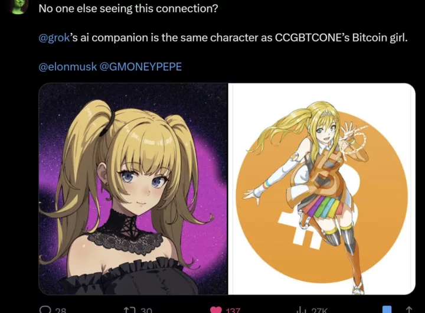Click the word CCGBTCONE's in the tweet
This screenshot has height=313, width=425.
312,37
